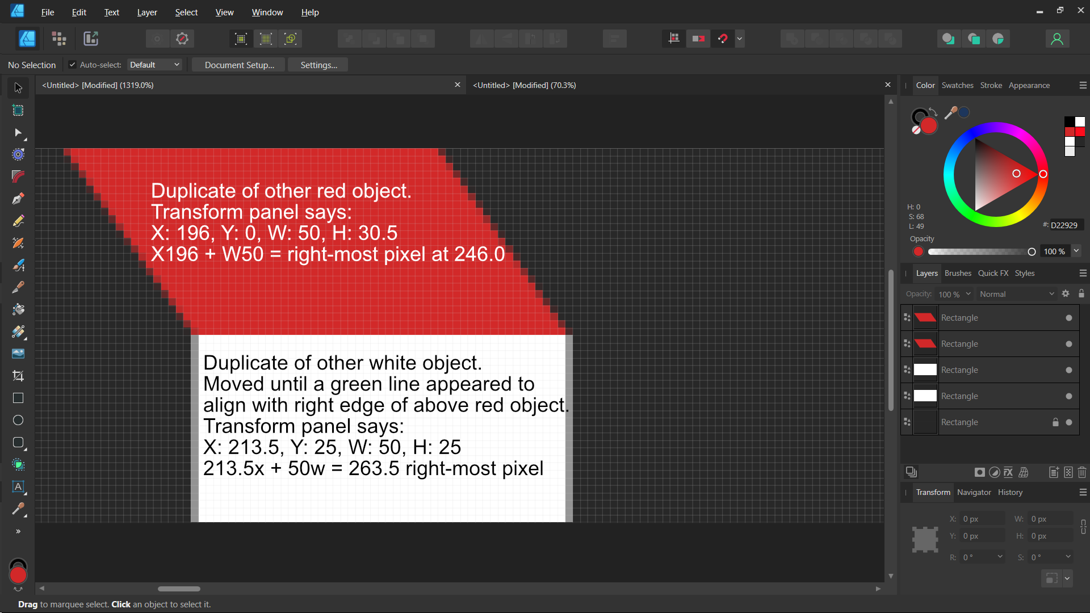1090x613 pixels.
Task: Open account user icon
Action: [x=1057, y=39]
